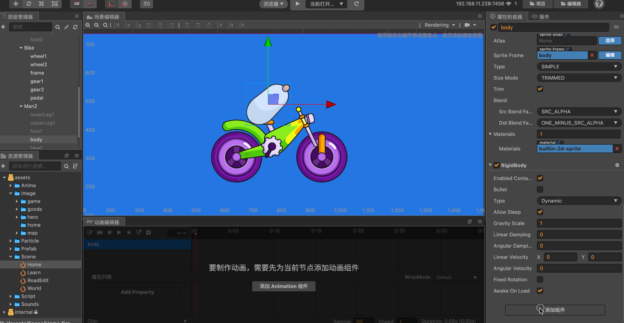Toggle Enabled Contact Listener checkbox
Image resolution: width=624 pixels, height=323 pixels.
pyautogui.click(x=540, y=178)
